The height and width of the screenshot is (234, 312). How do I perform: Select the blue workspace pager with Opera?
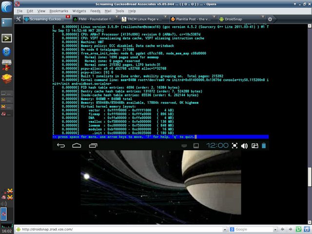[x=3, y=214]
